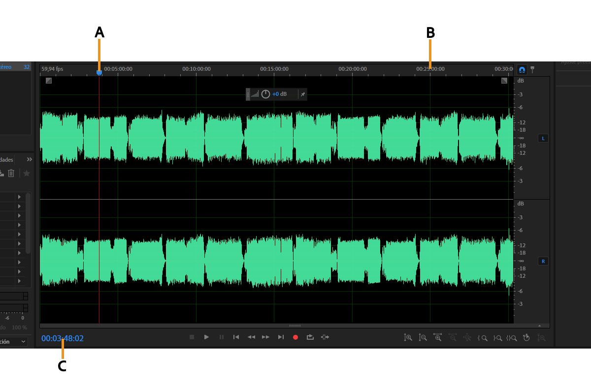
Task: Toggle Loop Playback button
Action: (x=310, y=337)
